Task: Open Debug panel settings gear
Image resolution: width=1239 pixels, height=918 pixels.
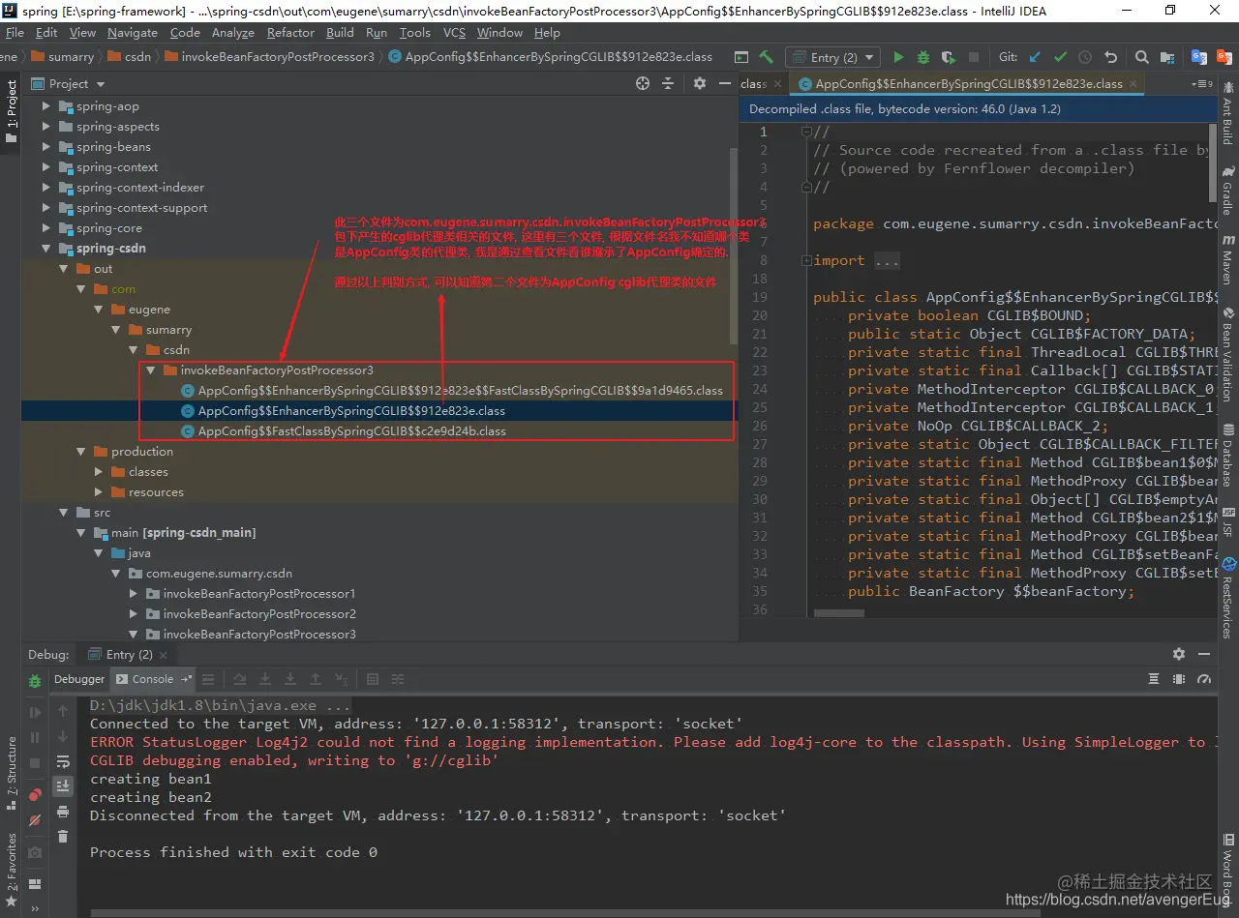Action: click(1179, 654)
